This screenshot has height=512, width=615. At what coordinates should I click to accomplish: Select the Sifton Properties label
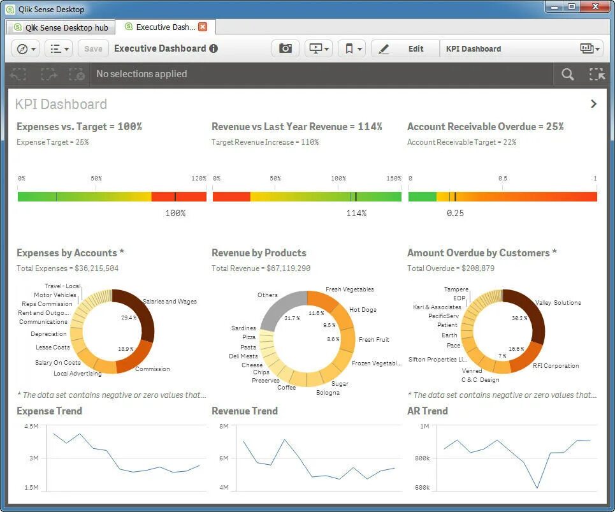(x=438, y=360)
